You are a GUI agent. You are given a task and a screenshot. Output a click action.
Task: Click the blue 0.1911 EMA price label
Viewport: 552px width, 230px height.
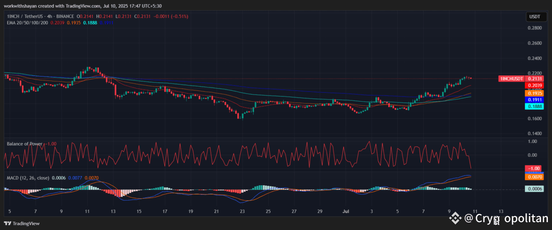pyautogui.click(x=533, y=99)
